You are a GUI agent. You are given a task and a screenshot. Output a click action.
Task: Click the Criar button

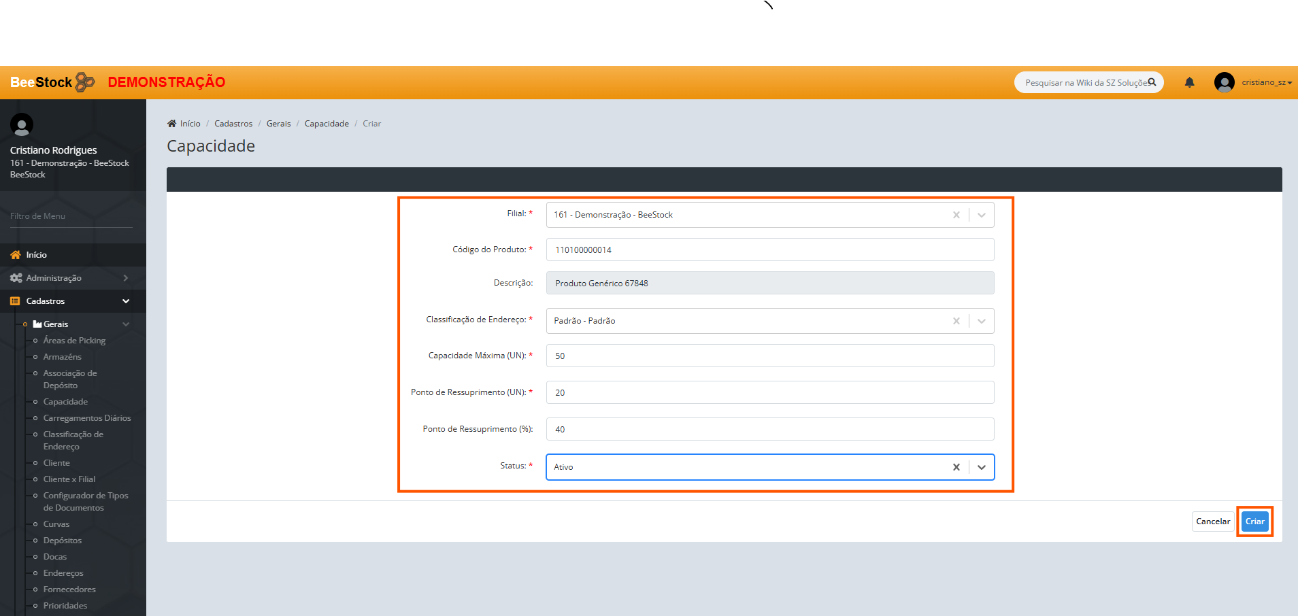(1254, 521)
